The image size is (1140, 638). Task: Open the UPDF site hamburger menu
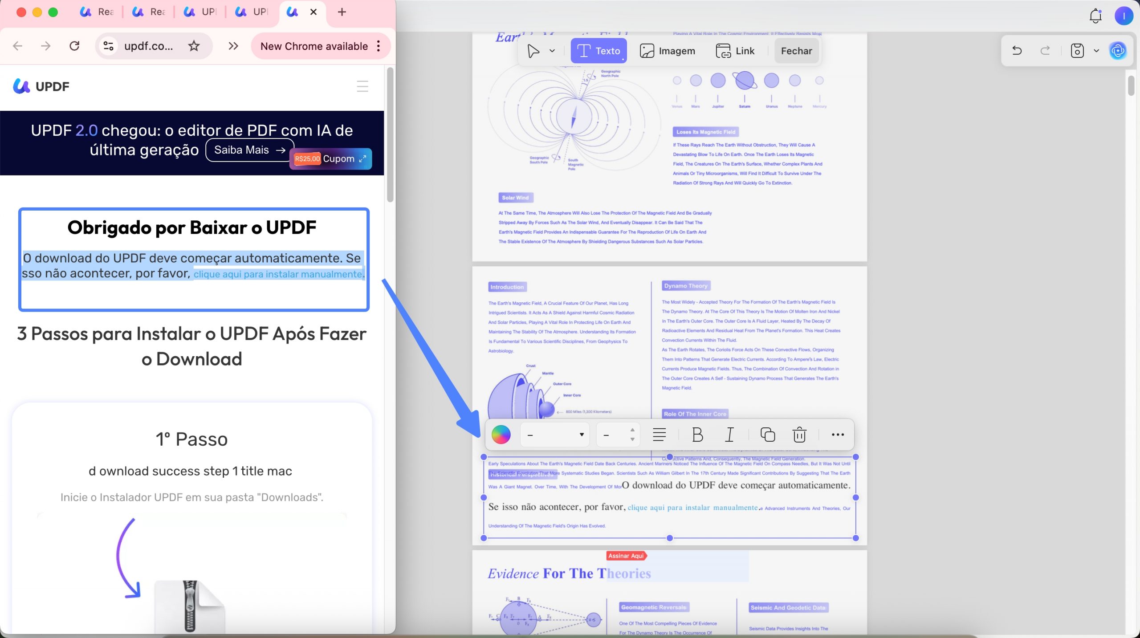(362, 86)
